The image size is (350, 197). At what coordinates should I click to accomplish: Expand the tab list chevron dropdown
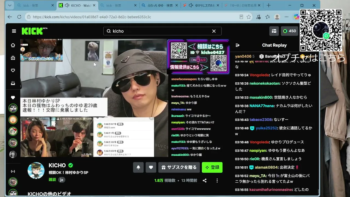[x=10, y=5]
